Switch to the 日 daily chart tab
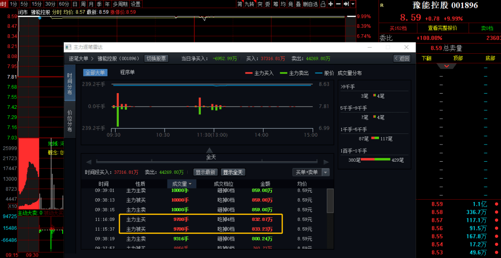The image size is (501, 258). [x=75, y=4]
